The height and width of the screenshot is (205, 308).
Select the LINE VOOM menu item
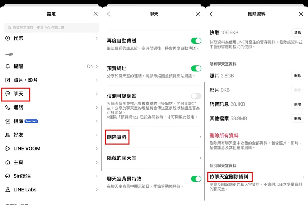click(51, 149)
